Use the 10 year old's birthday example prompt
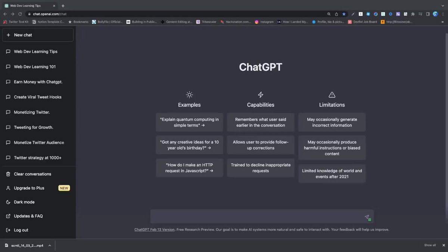Screen dimensions: 448x252 click(189, 145)
